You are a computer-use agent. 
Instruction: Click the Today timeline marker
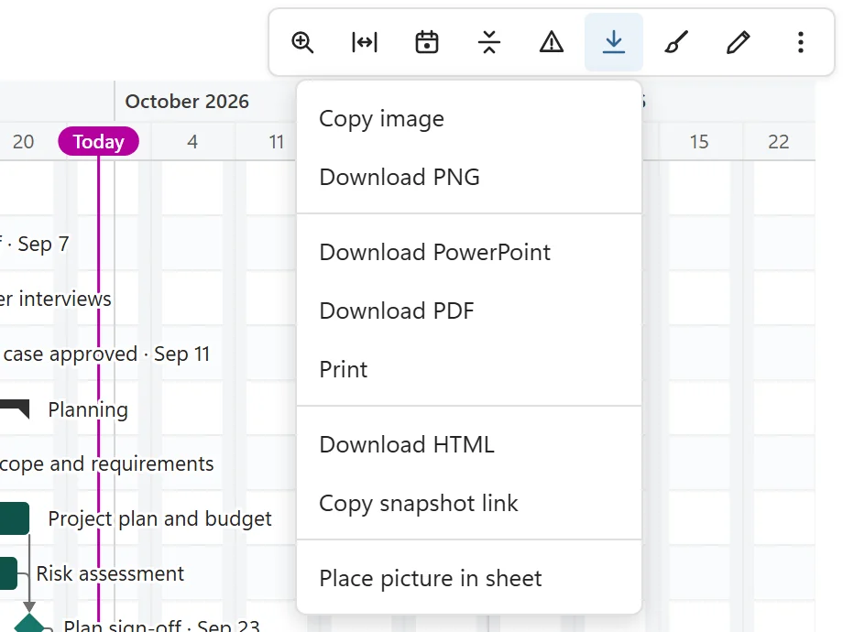click(98, 141)
